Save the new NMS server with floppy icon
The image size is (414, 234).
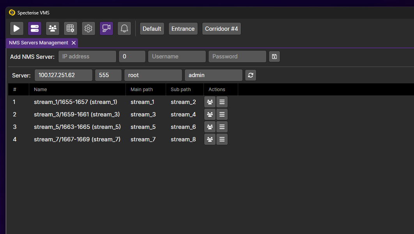[x=274, y=56]
